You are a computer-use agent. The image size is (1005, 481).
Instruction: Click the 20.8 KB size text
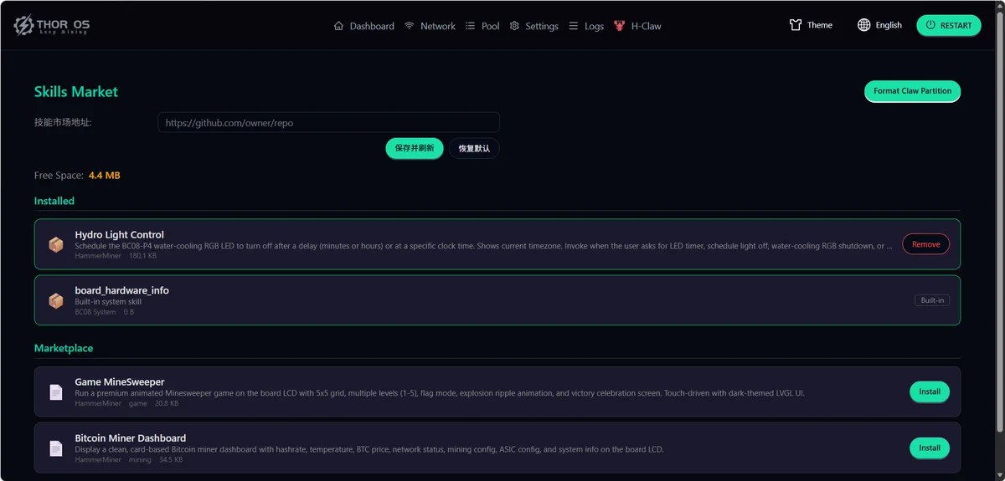point(167,403)
